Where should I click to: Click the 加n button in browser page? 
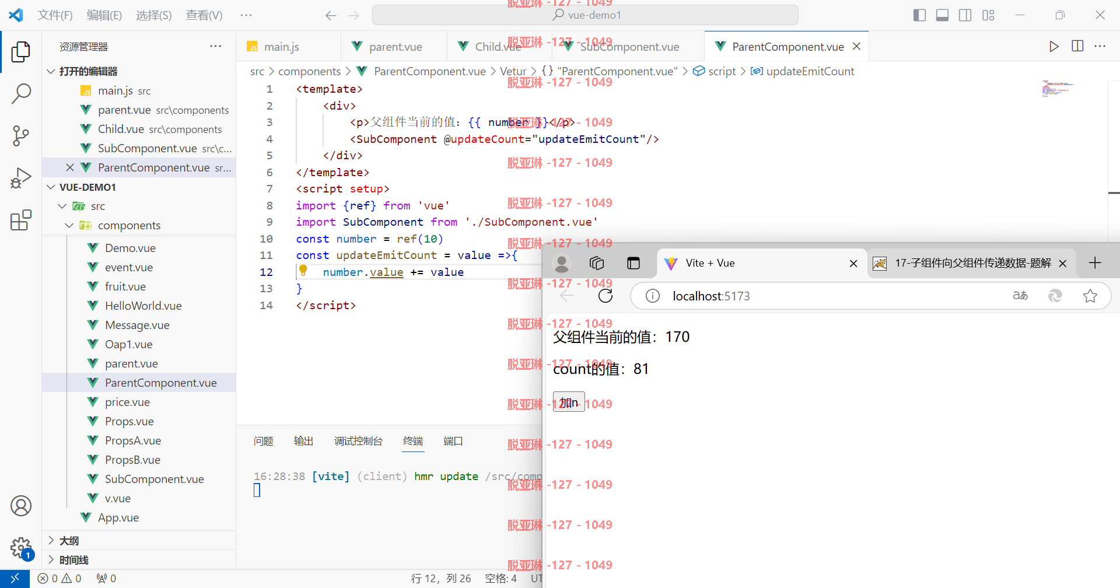(569, 402)
